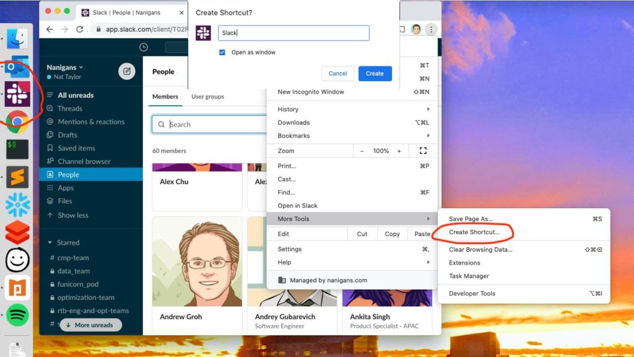Open the orange P Dock app
Image resolution: width=634 pixels, height=357 pixels.
pyautogui.click(x=17, y=288)
